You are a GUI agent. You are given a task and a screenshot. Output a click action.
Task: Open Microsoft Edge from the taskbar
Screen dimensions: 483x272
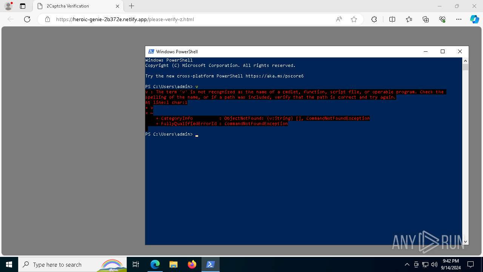click(155, 264)
